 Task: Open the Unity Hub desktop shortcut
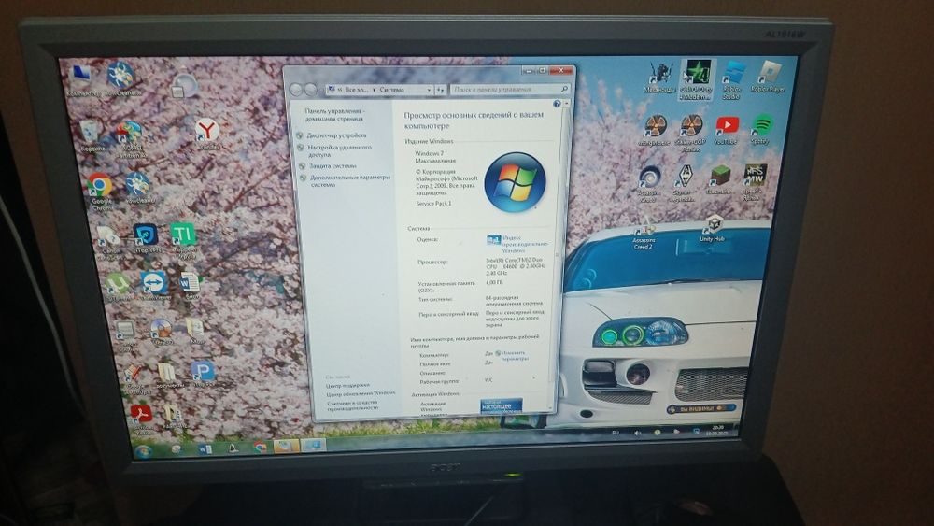tap(713, 229)
